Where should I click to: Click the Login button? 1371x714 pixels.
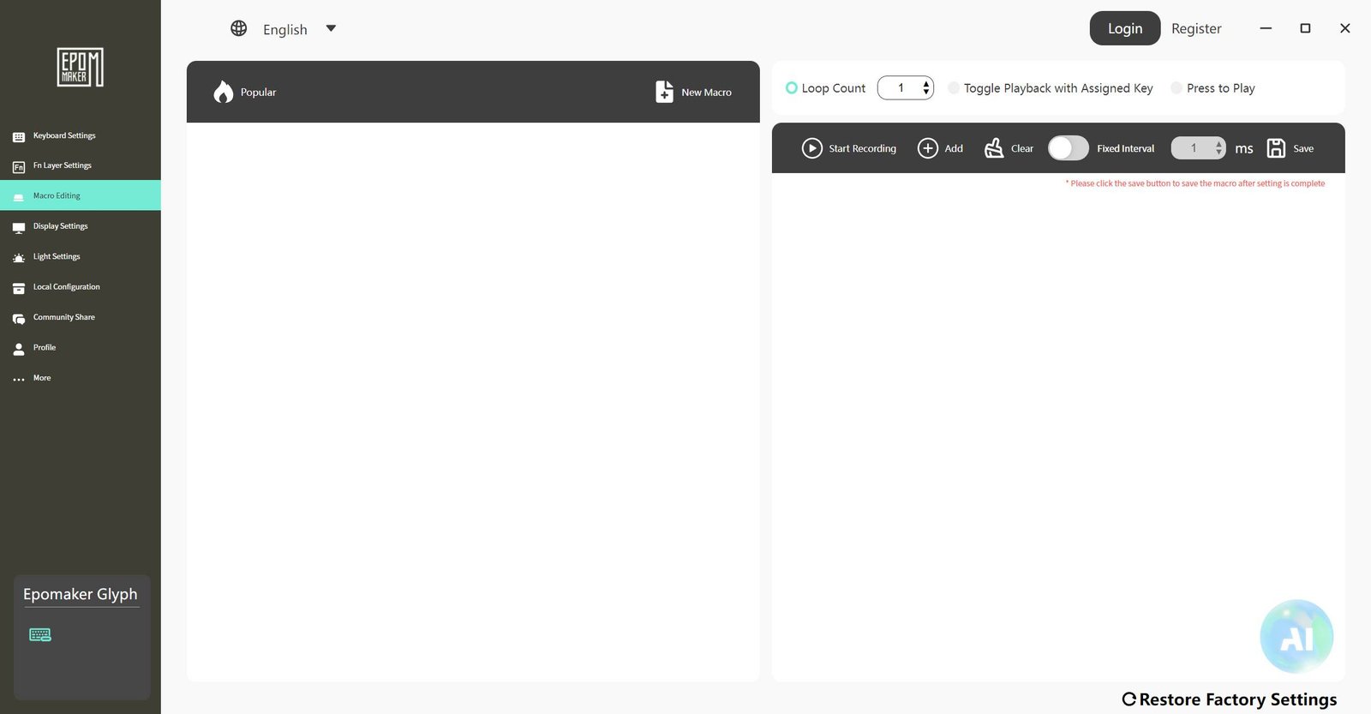(1125, 28)
